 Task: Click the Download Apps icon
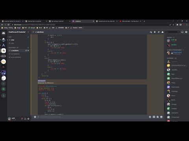coord(4,96)
